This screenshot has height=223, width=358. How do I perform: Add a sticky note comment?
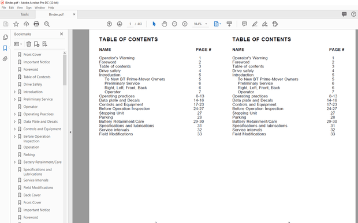244,24
